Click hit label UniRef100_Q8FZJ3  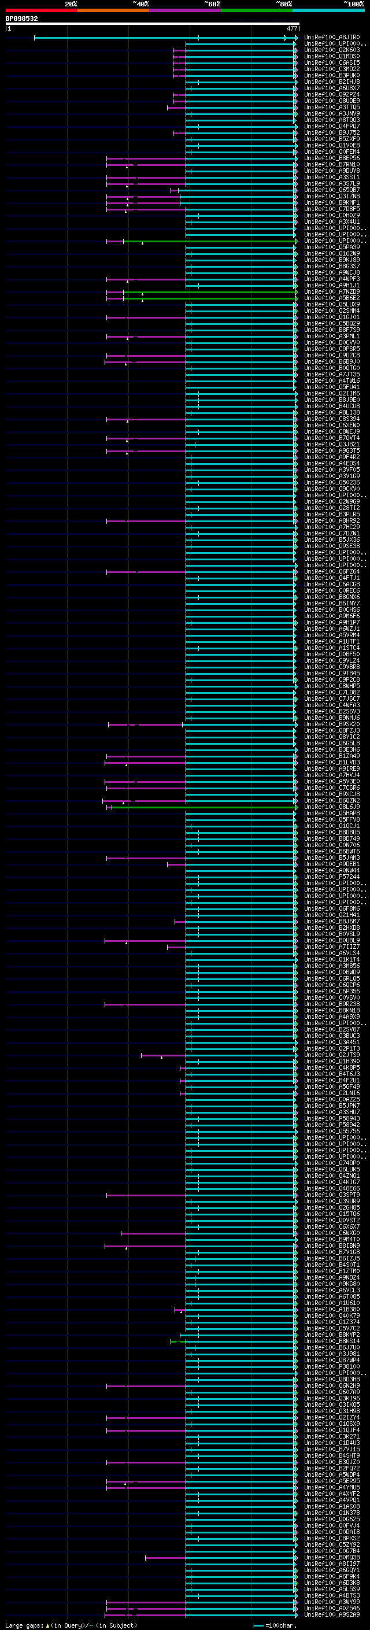(331, 730)
